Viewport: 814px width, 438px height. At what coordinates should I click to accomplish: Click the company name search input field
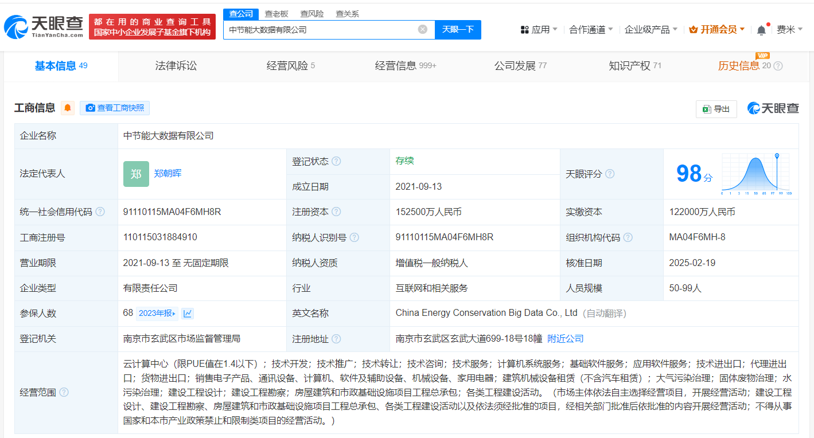coord(321,29)
